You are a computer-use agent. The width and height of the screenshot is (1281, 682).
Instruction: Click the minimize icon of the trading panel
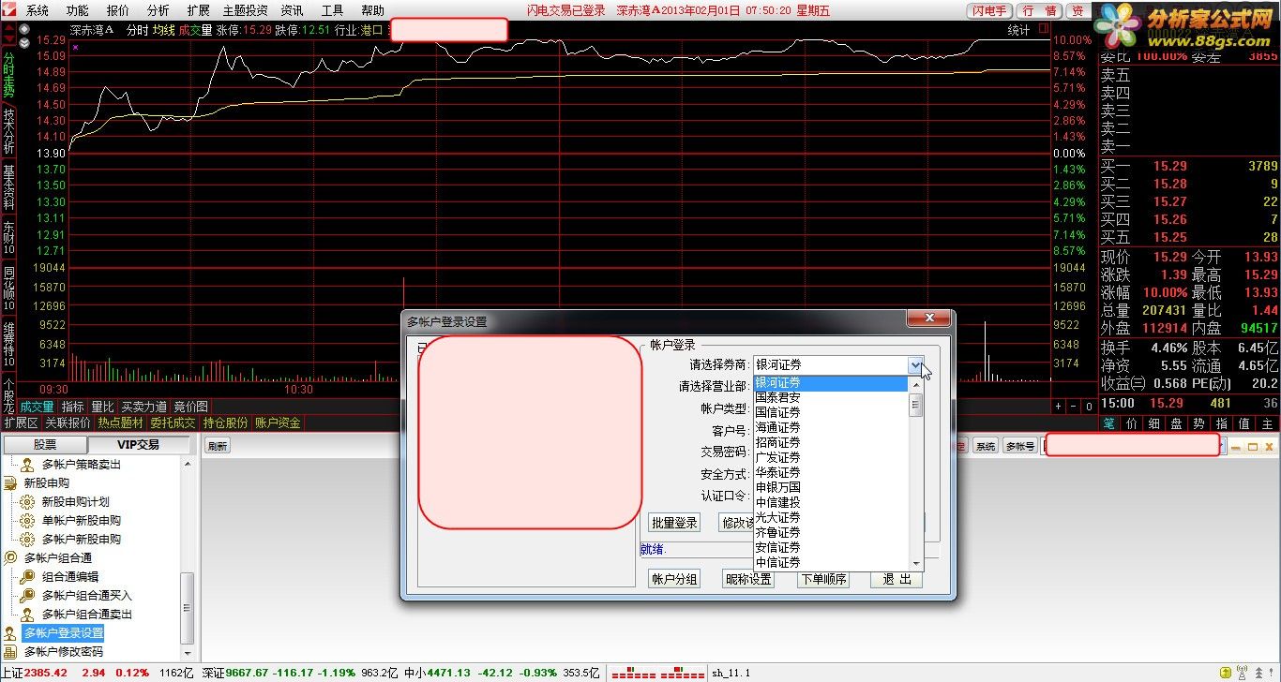[x=1236, y=447]
